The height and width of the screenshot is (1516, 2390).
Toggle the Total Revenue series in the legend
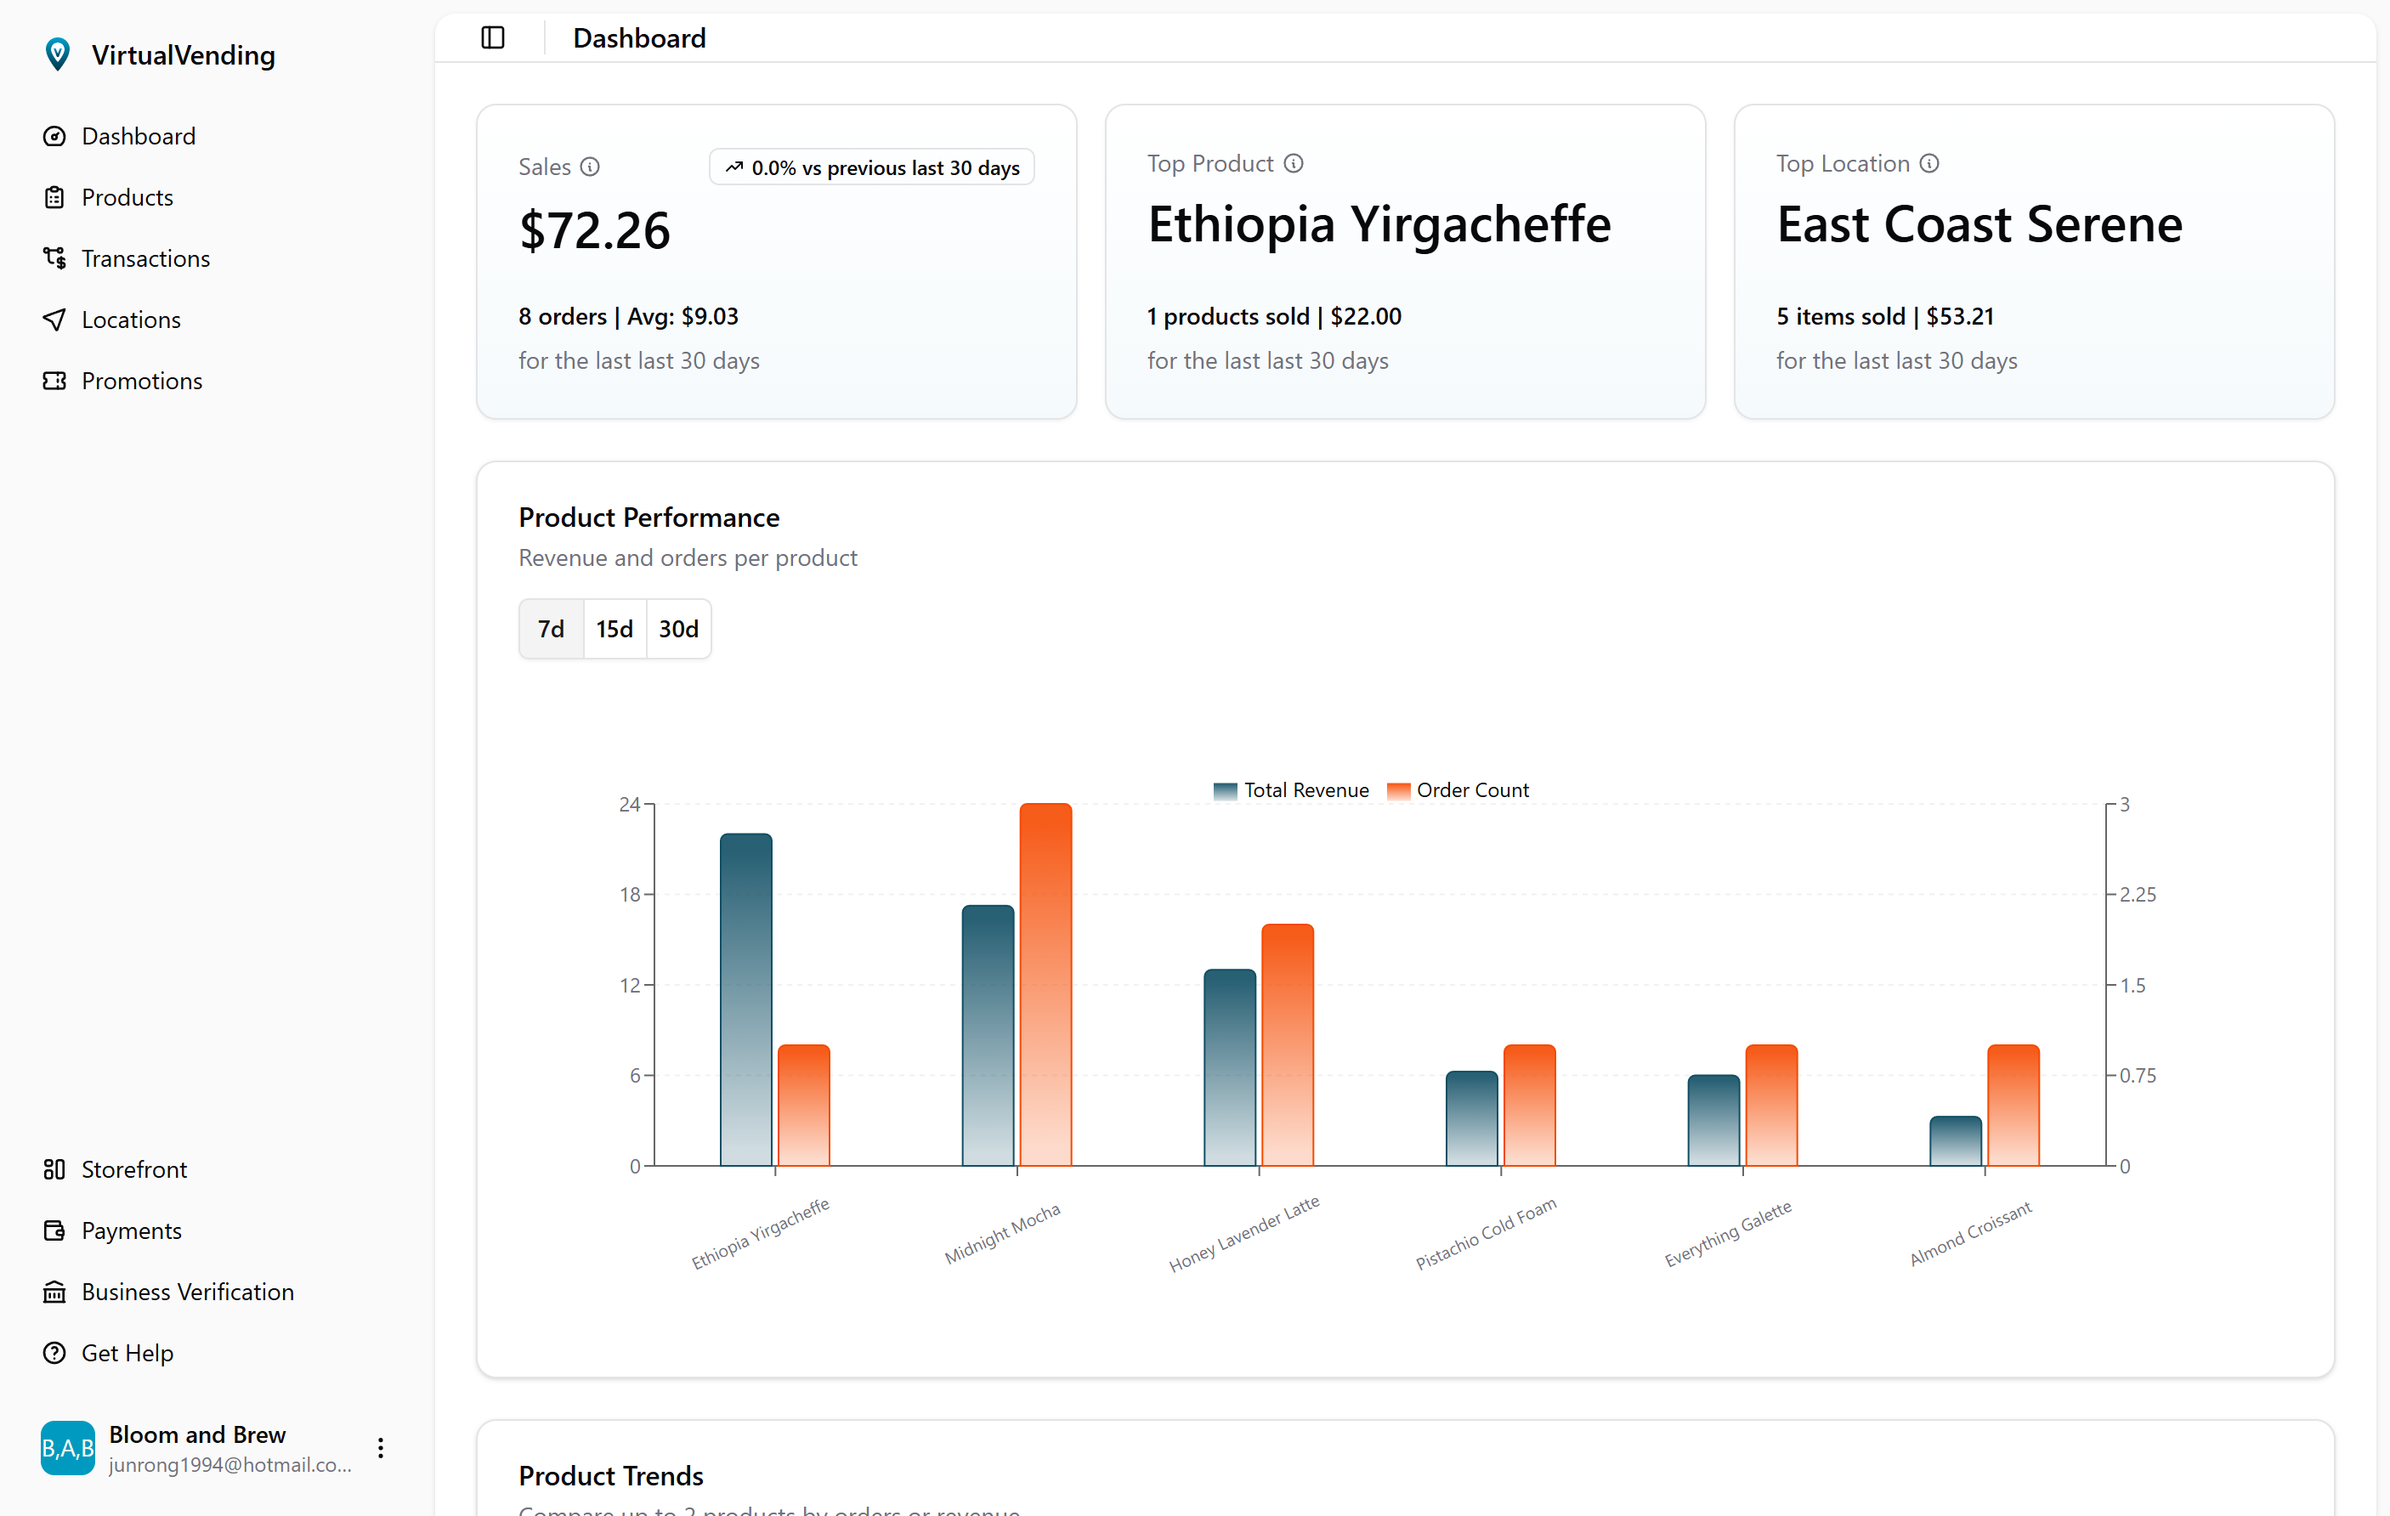(x=1290, y=789)
